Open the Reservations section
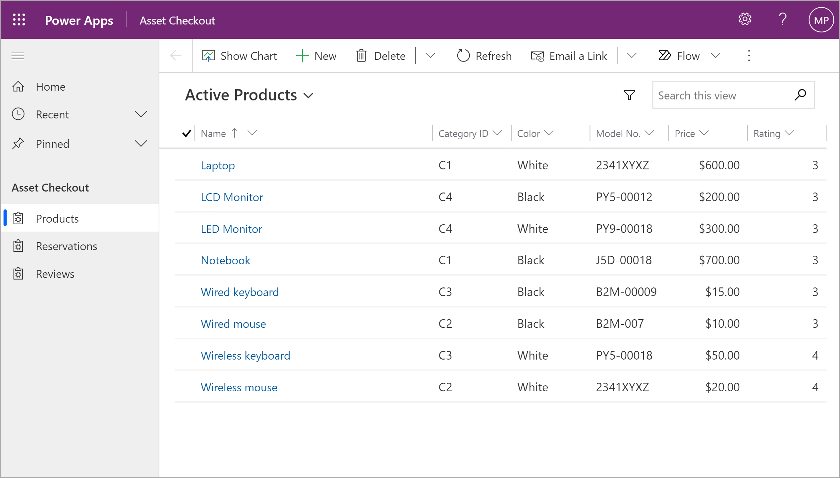Viewport: 840px width, 478px height. coord(65,246)
